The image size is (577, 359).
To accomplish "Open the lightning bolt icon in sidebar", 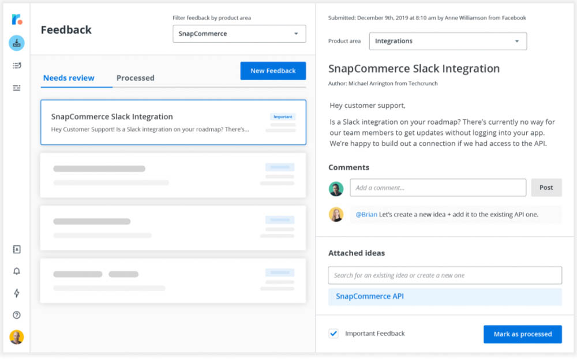I will pos(17,293).
